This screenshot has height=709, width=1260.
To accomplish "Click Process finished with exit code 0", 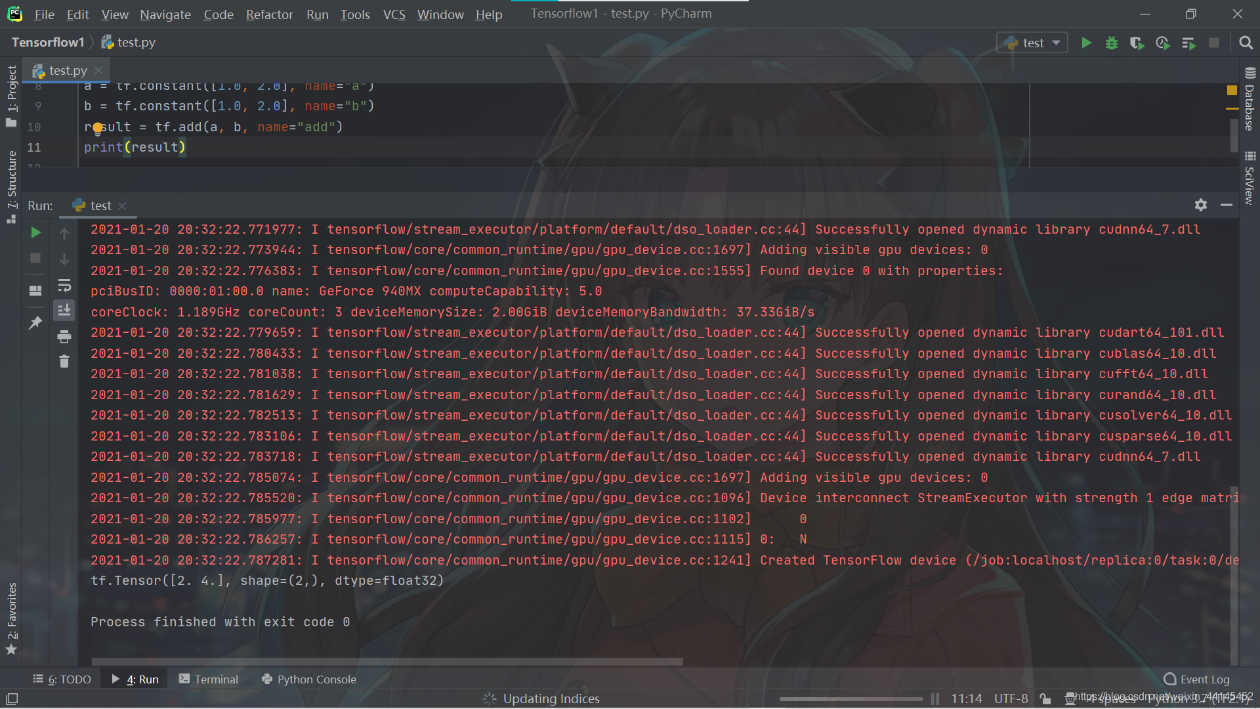I will (220, 622).
